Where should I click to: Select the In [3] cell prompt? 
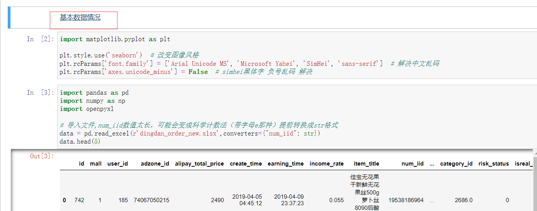(x=41, y=92)
